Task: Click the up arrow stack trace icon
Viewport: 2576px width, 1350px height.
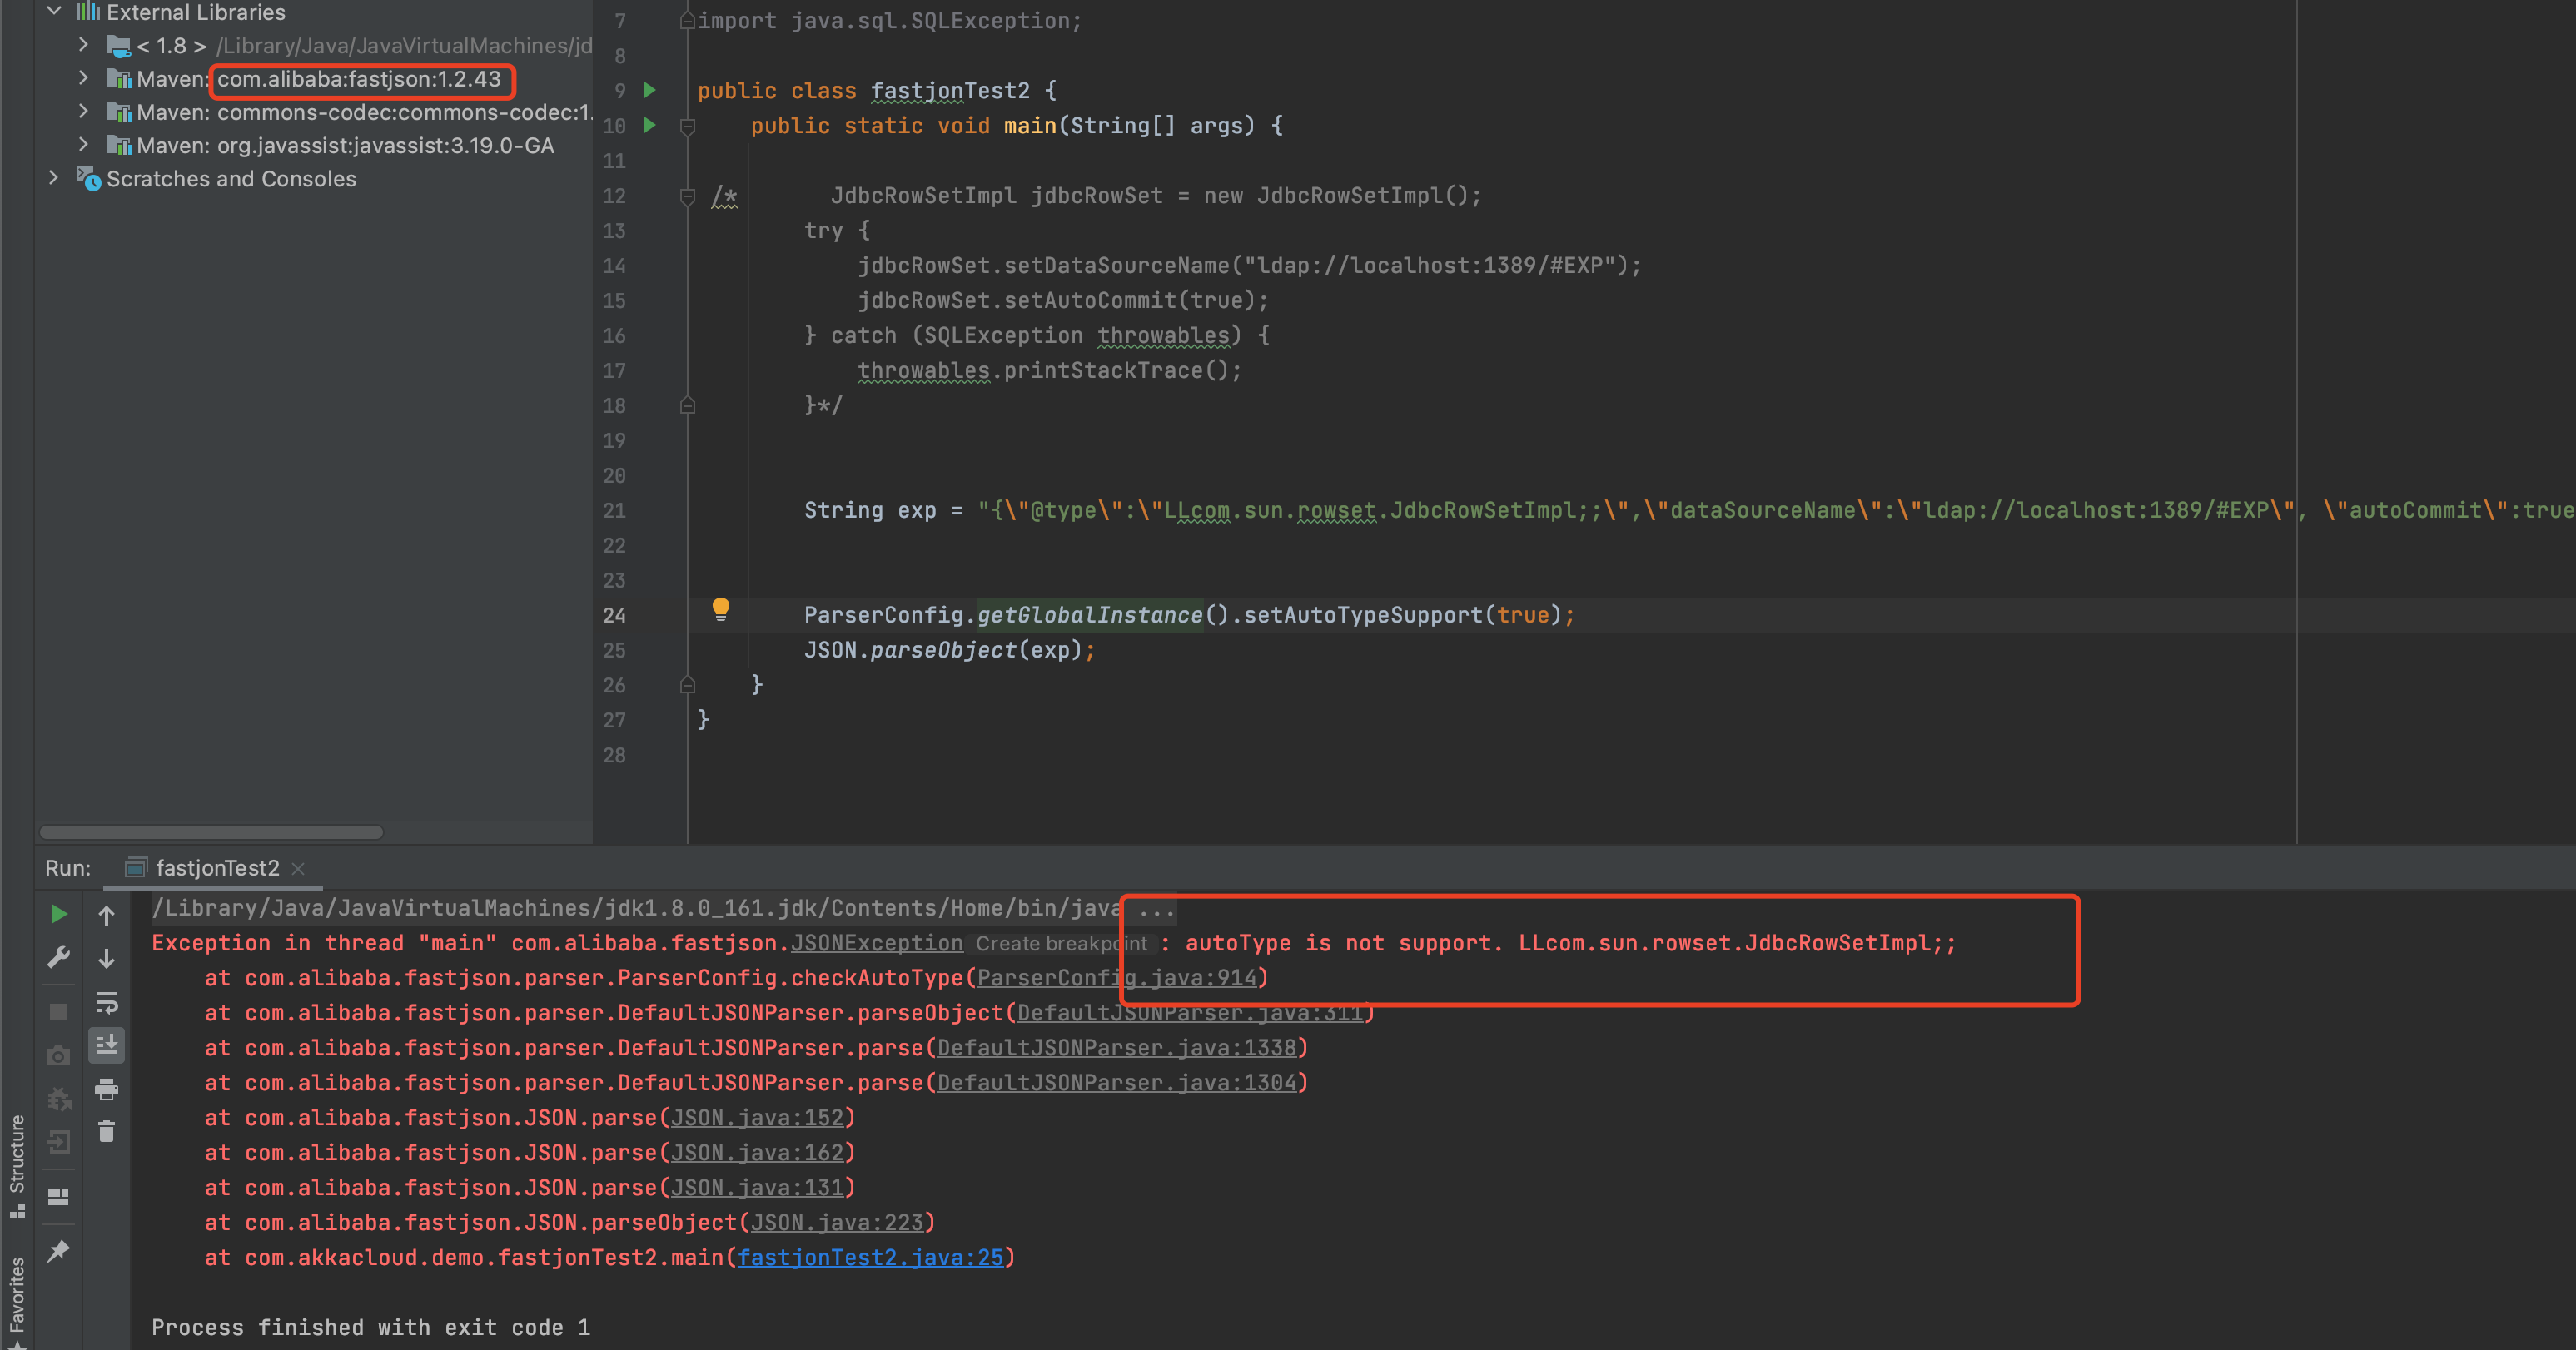Action: coord(106,915)
